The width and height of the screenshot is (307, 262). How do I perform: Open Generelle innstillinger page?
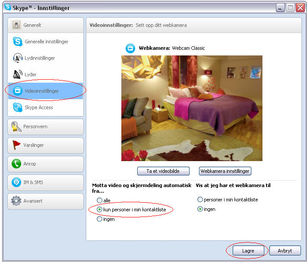point(45,42)
